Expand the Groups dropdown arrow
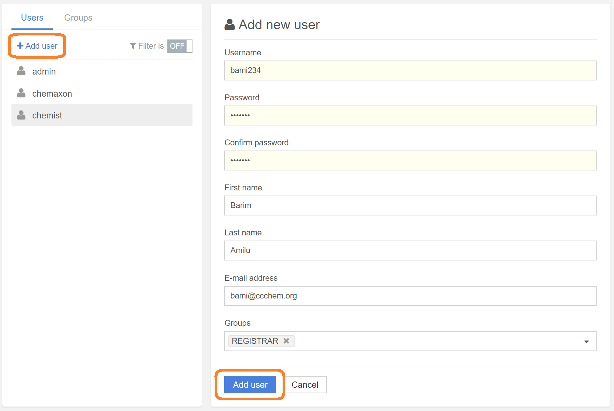Viewport: 614px width, 411px height. point(586,342)
